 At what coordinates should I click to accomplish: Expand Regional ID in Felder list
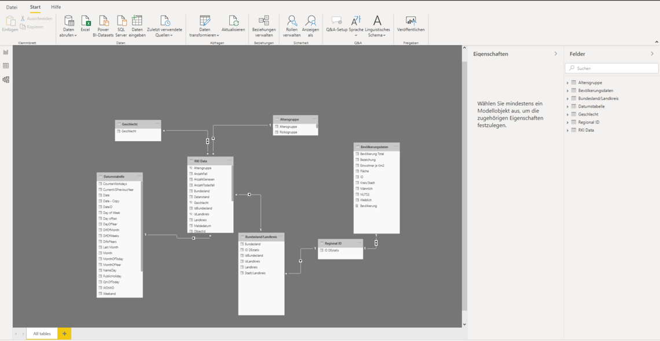tap(567, 122)
